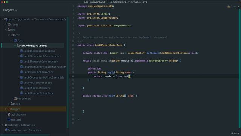Click the class name Lec09RecordInterface declaration

(x=109, y=45)
